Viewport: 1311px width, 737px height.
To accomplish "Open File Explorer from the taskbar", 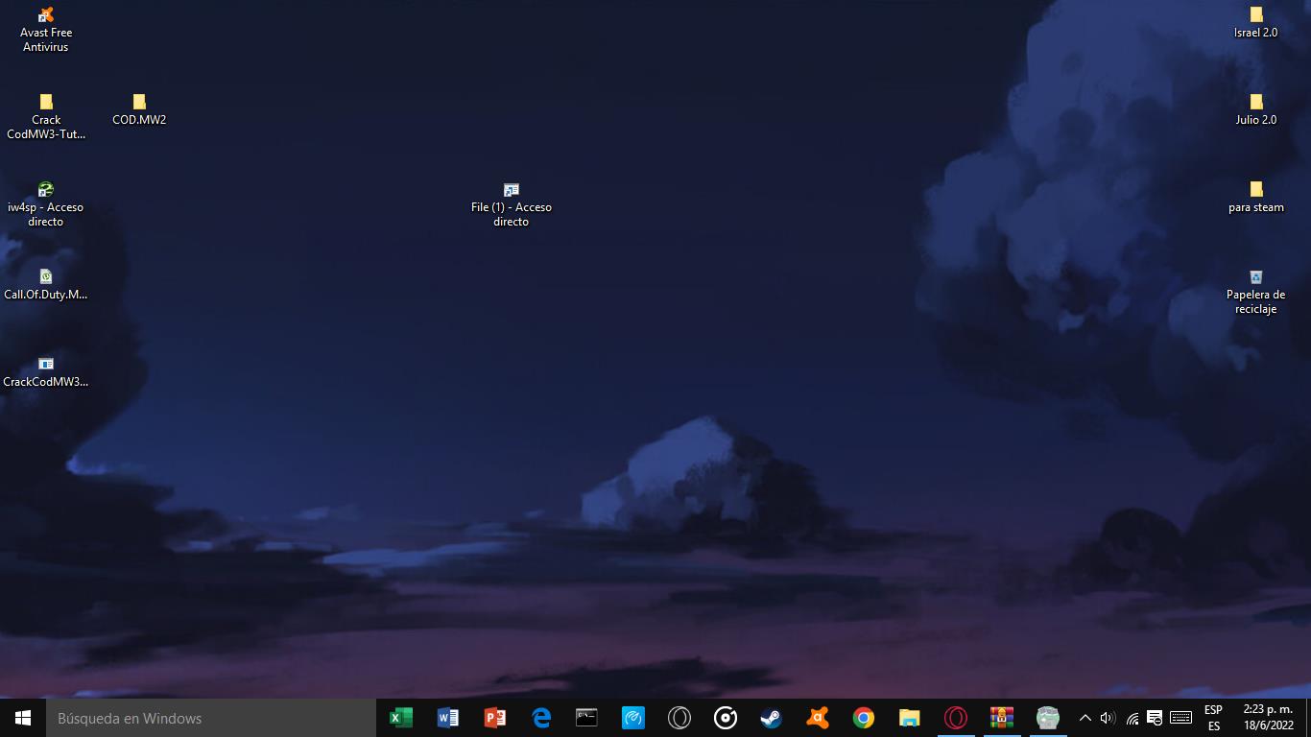I will pos(909,718).
